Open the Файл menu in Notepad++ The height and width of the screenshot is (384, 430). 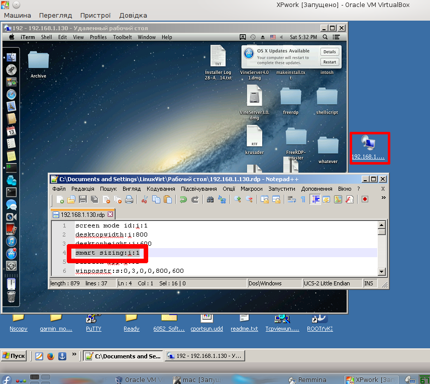click(x=59, y=189)
